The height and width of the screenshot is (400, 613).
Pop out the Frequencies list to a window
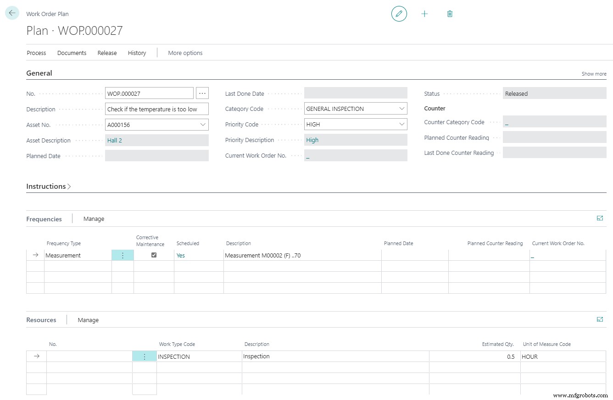600,218
